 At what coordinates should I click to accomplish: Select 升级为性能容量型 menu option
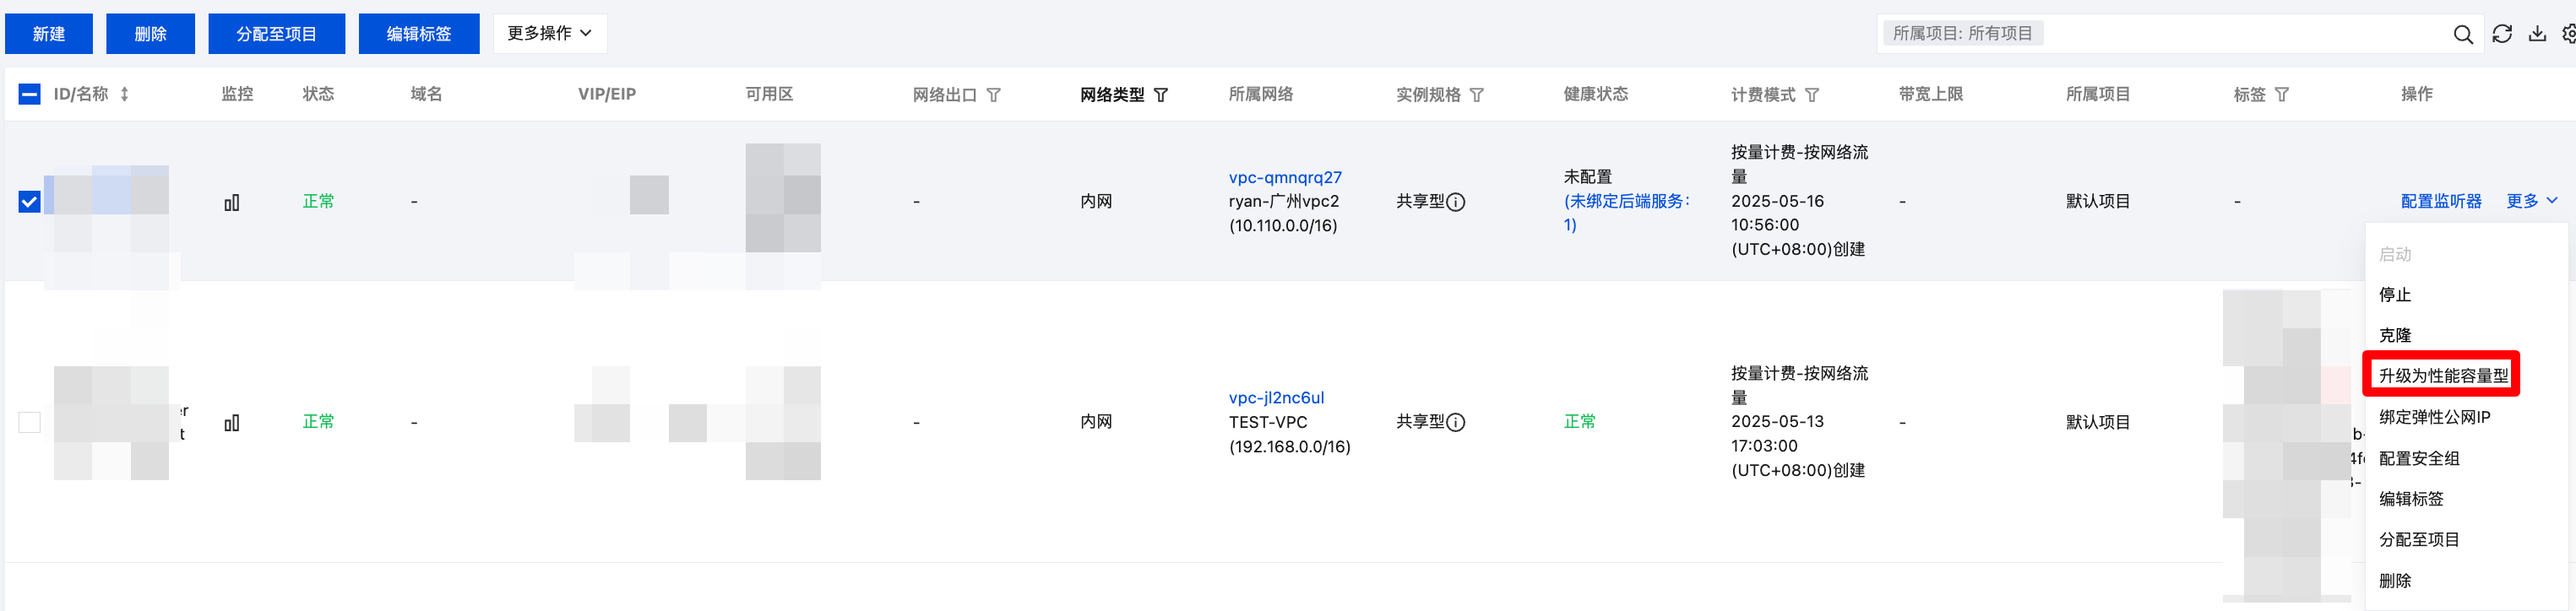click(x=2443, y=376)
